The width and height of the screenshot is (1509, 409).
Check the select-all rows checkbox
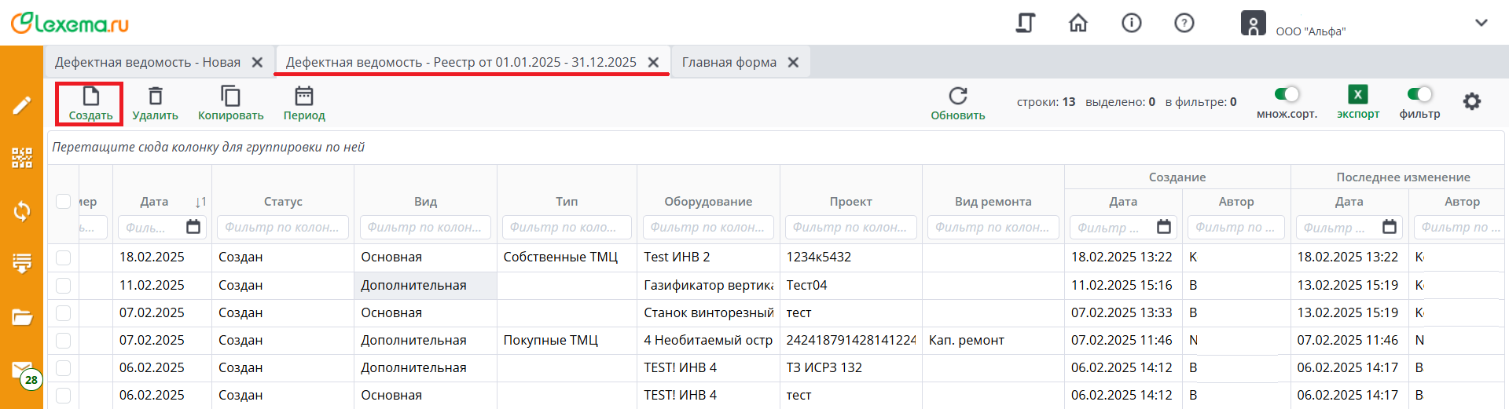tap(64, 202)
